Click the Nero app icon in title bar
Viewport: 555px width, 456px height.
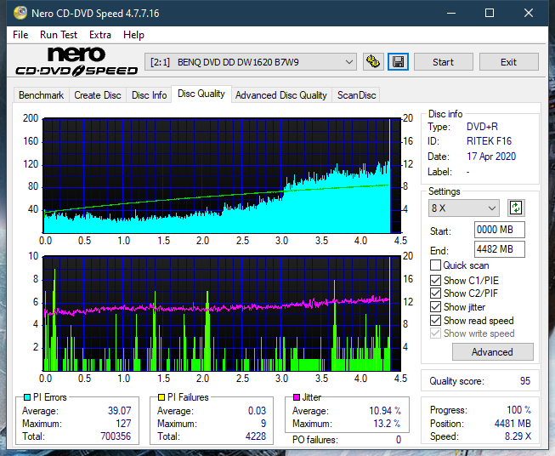20,13
